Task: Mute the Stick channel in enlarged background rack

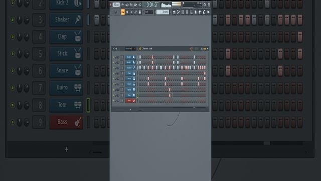Action: [12, 54]
